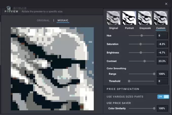Select the Grayscale preset thumbnail
Viewport: 172px width, 115px height.
(145, 18)
